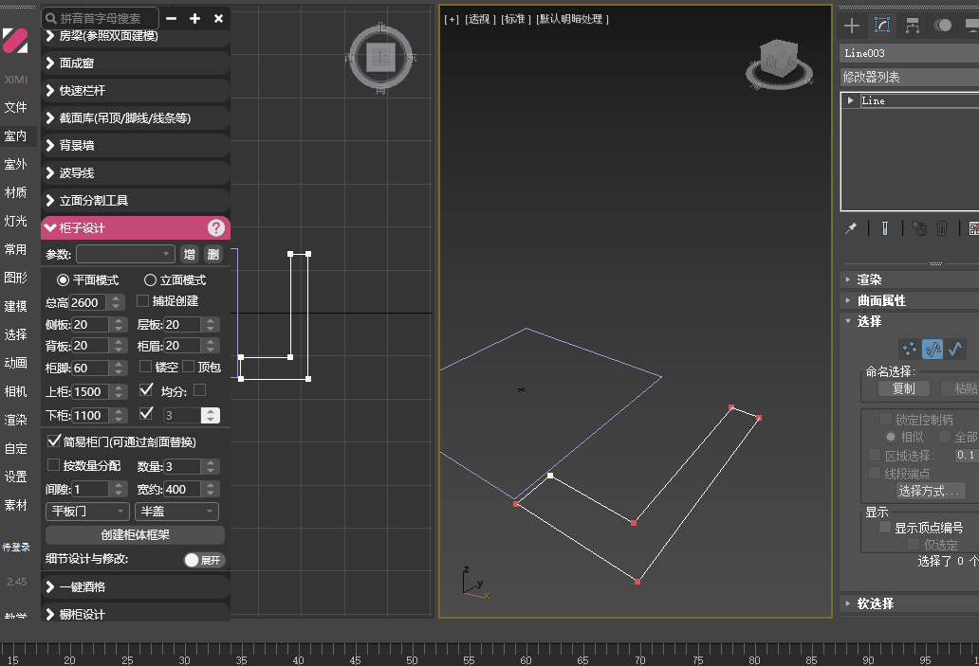Select Segment sub-object level icon

pyautogui.click(x=933, y=350)
